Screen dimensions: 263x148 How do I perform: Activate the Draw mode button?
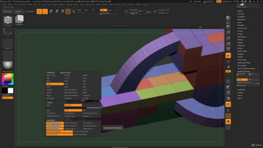point(45,12)
